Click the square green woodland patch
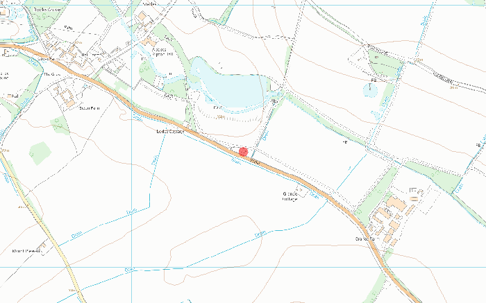The width and height of the screenshot is (486, 303). 40,153
